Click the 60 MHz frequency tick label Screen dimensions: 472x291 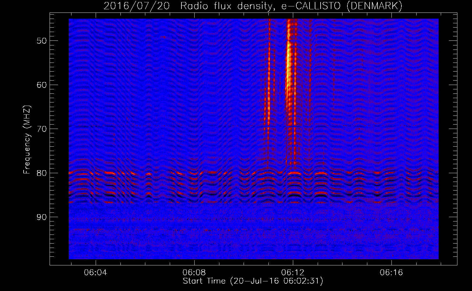click(x=41, y=85)
